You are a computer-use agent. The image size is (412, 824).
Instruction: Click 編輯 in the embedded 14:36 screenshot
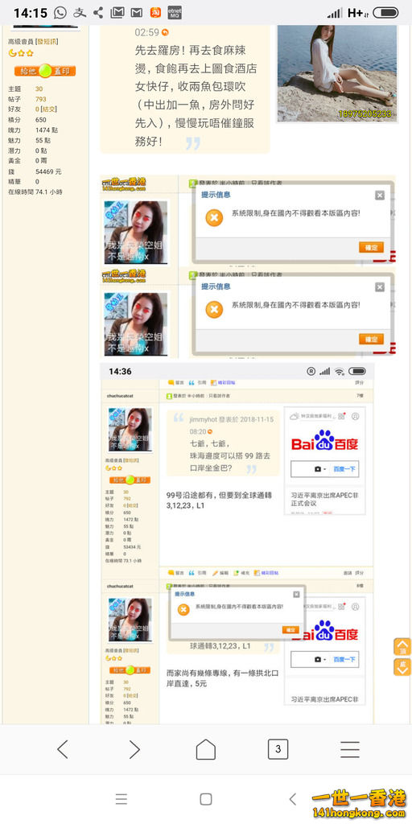tap(220, 573)
